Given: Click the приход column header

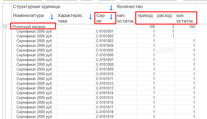Looking at the screenshot, I should point(146,18).
